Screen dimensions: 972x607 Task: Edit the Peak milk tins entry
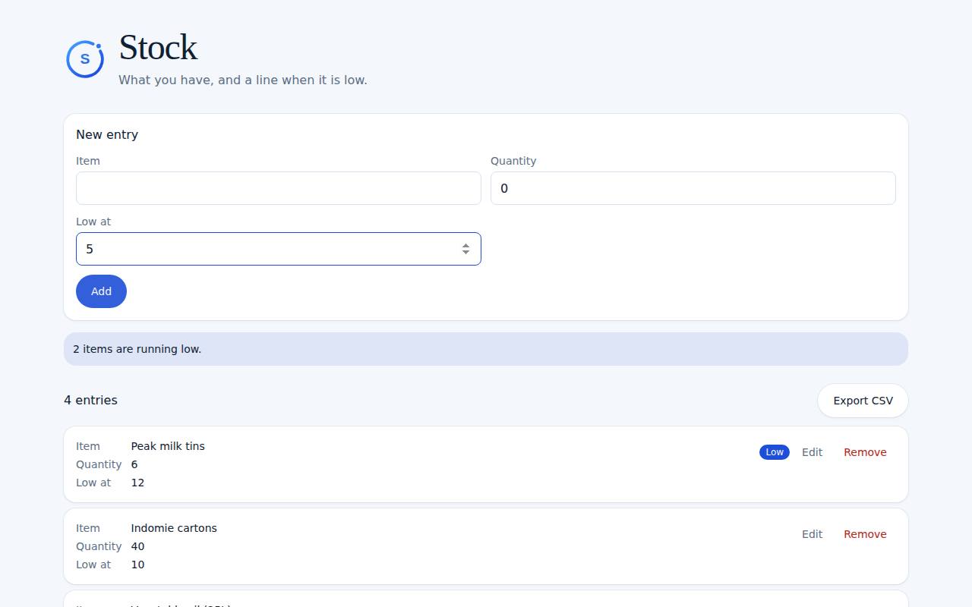point(812,452)
